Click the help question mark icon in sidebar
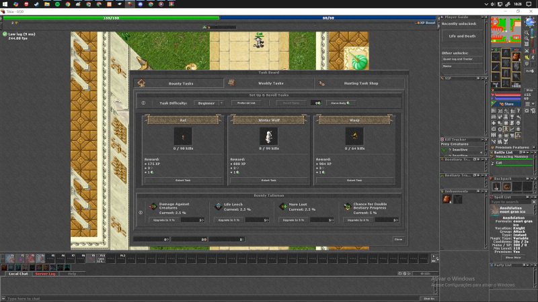Image resolution: width=538 pixels, height=302 pixels. [x=518, y=111]
